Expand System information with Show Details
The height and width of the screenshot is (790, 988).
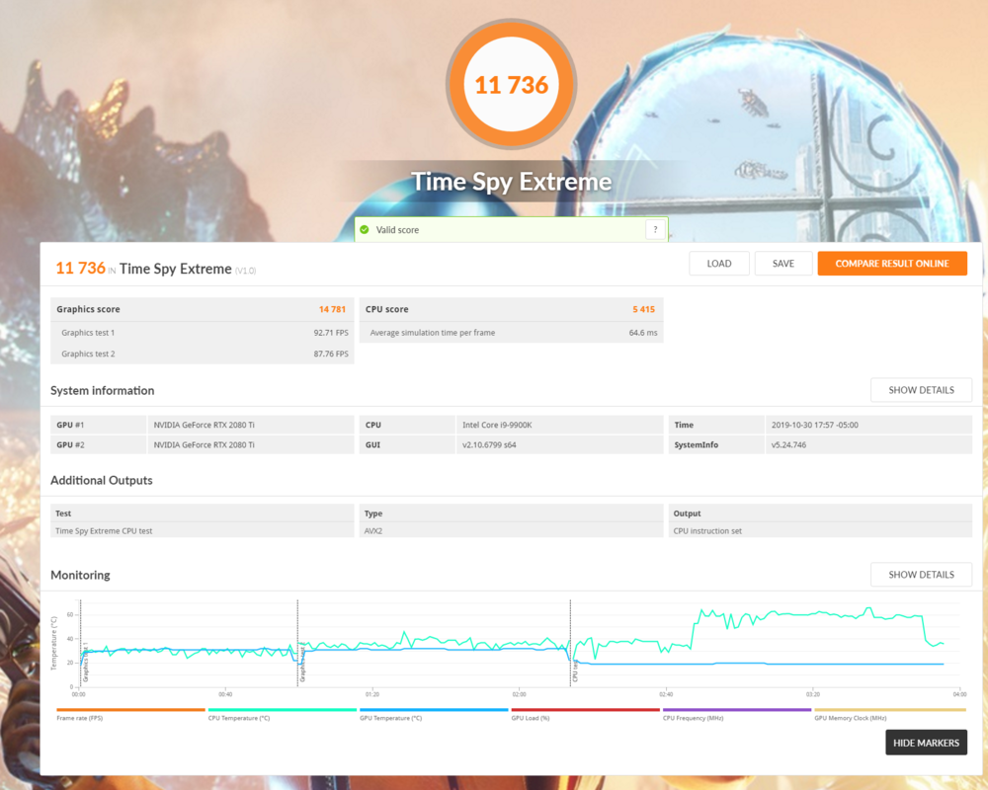pyautogui.click(x=921, y=390)
